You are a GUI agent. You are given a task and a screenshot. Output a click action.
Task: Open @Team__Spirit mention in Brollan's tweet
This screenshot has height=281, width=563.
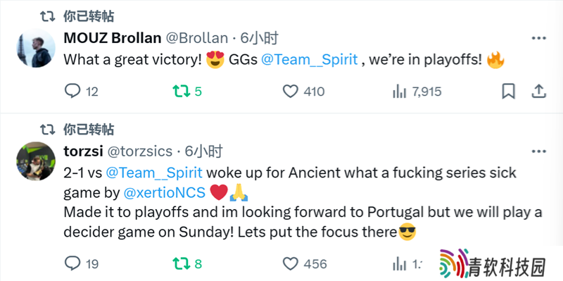(x=310, y=60)
